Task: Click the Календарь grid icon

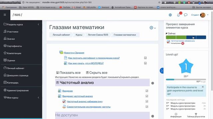Action: [5, 82]
